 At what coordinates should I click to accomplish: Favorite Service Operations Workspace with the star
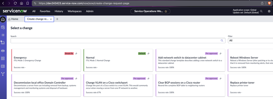166,11
